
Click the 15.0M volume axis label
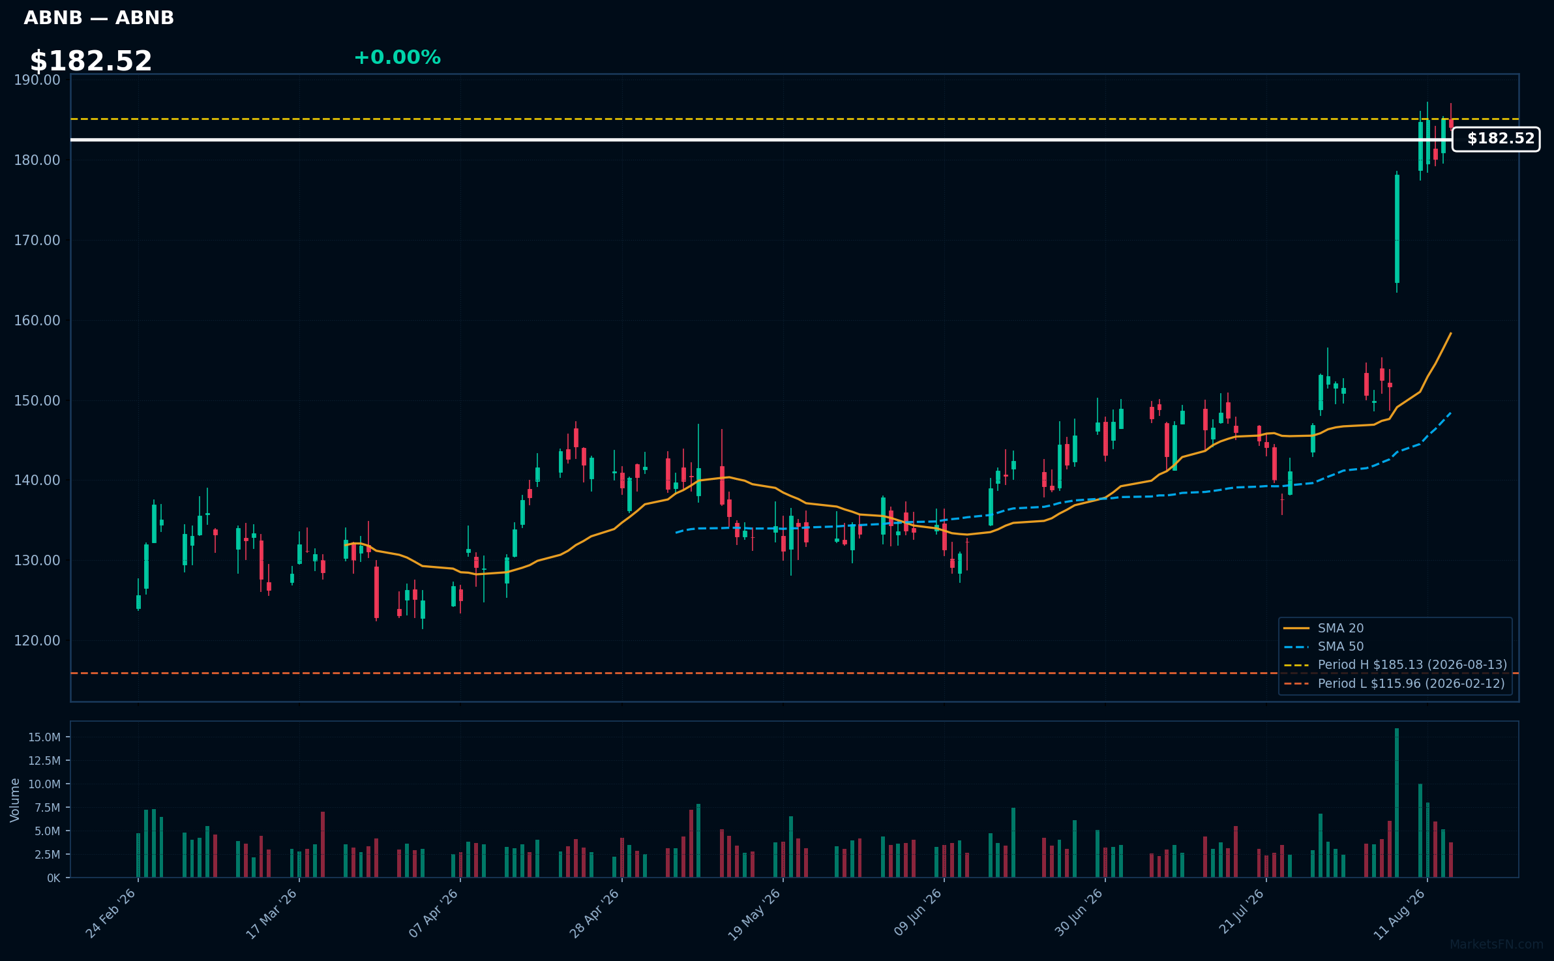pyautogui.click(x=44, y=737)
